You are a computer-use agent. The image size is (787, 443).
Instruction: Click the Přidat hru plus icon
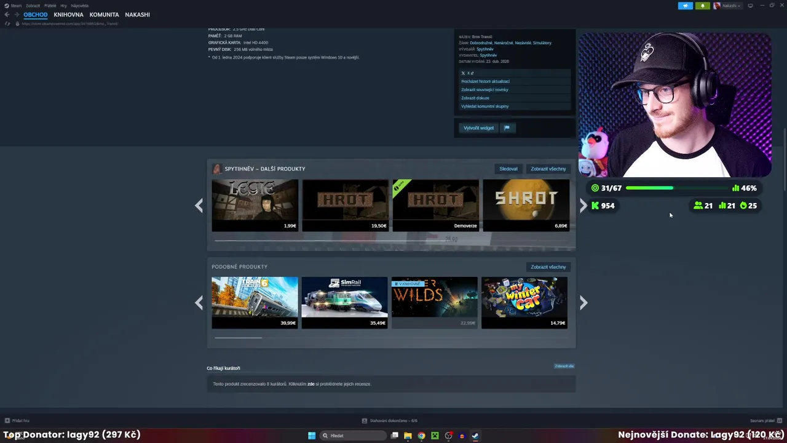click(7, 420)
